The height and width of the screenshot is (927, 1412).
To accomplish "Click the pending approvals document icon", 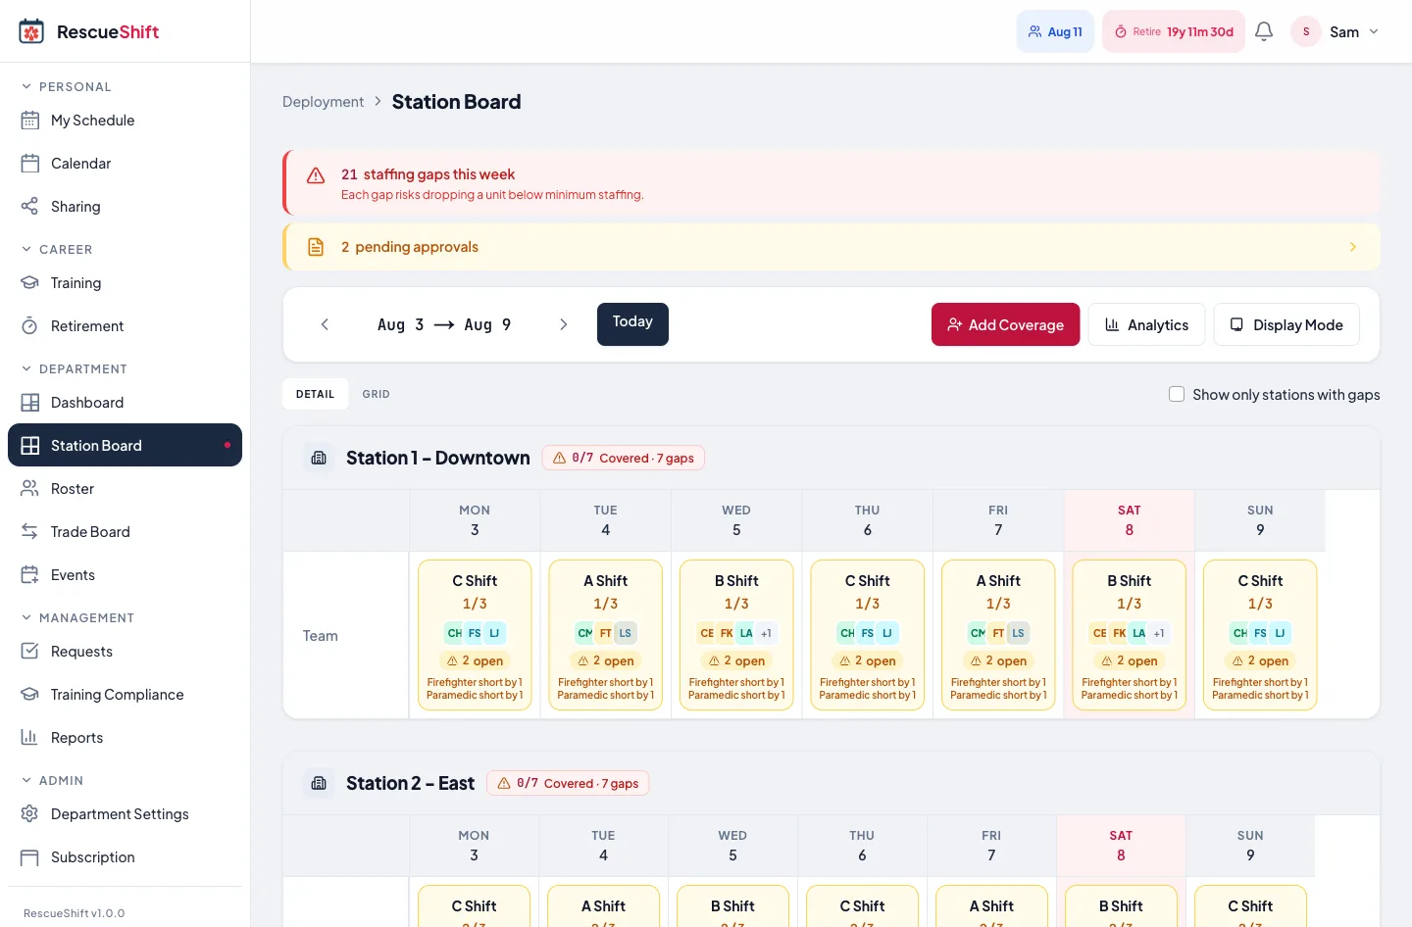I will tap(316, 247).
